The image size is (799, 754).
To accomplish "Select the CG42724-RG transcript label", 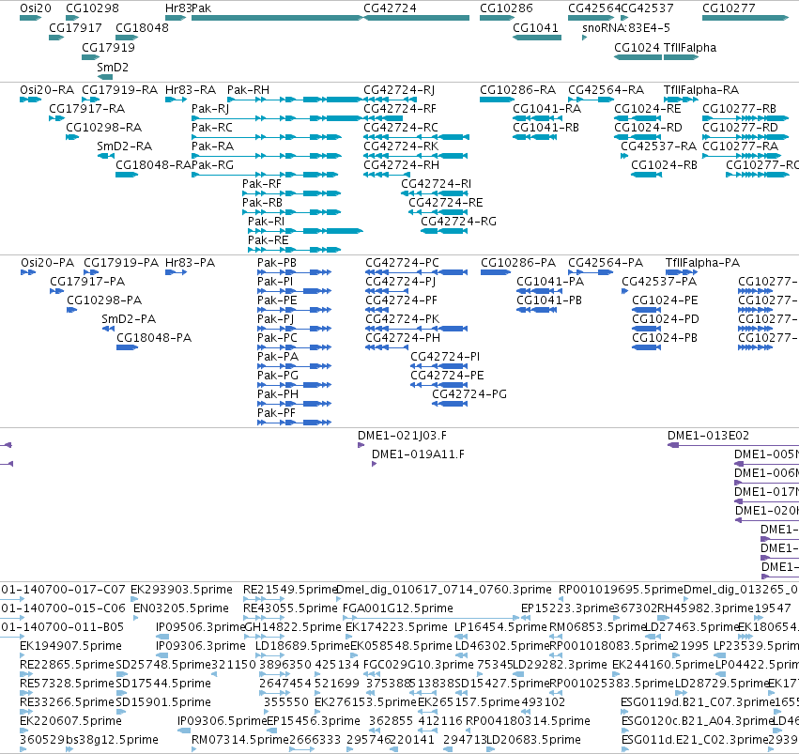I will [x=458, y=221].
